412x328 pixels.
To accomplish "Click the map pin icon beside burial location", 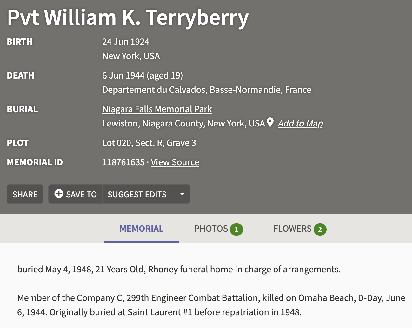I will [x=270, y=122].
